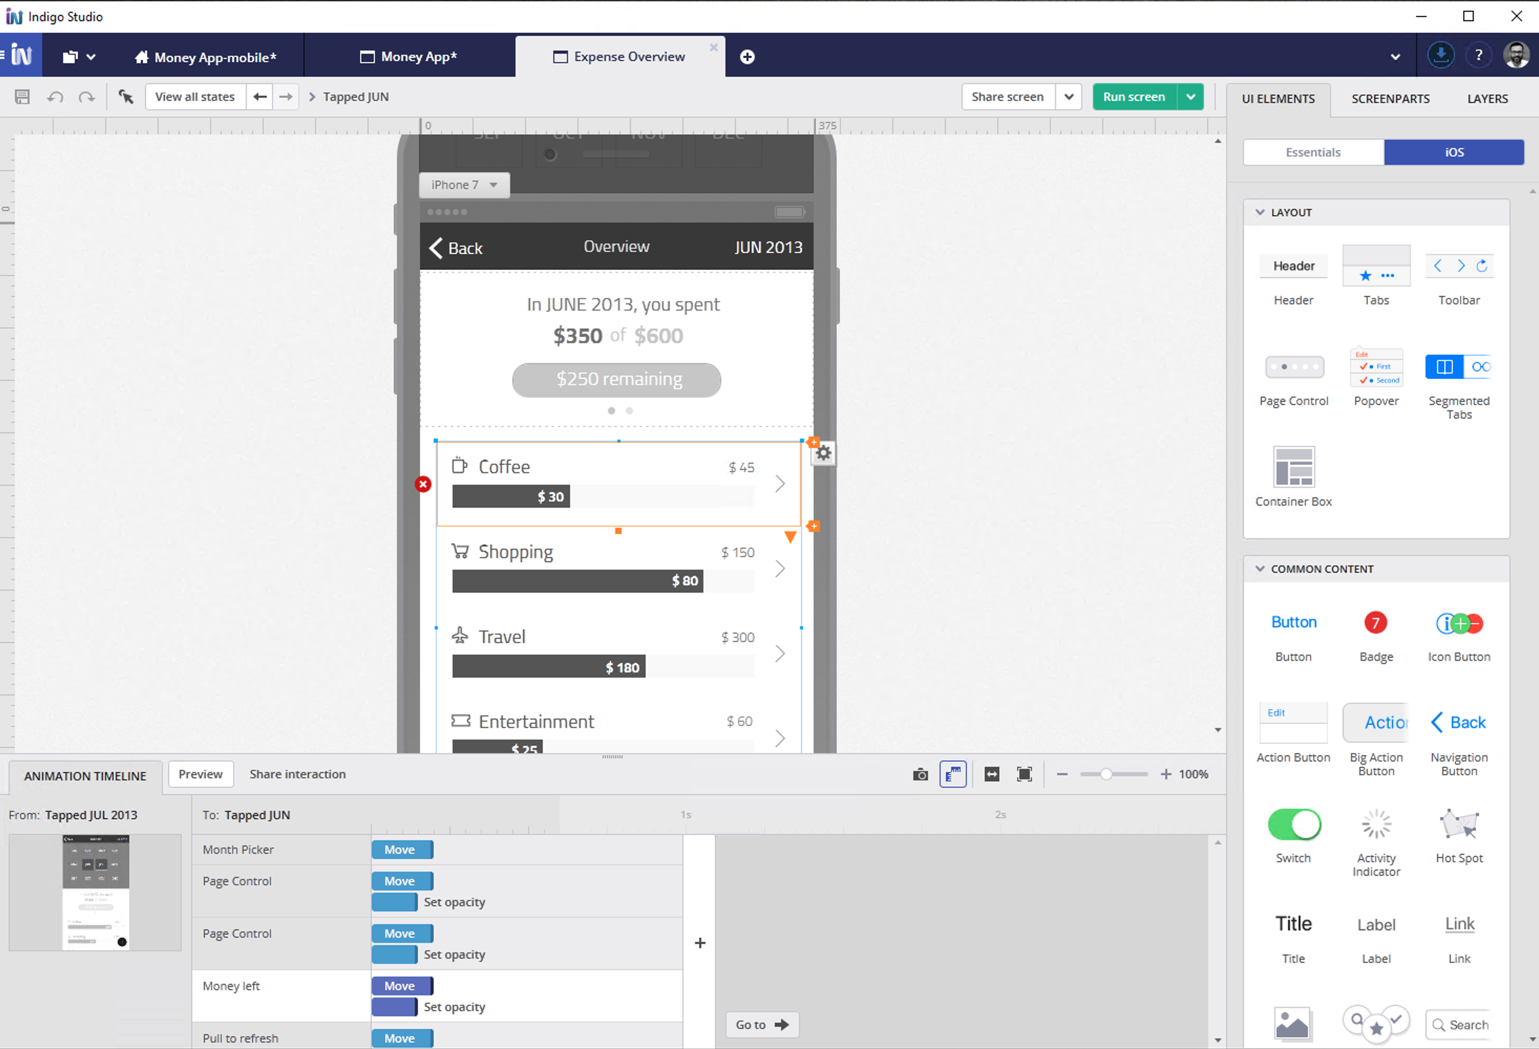Switch to the Essentials element set

[1313, 152]
